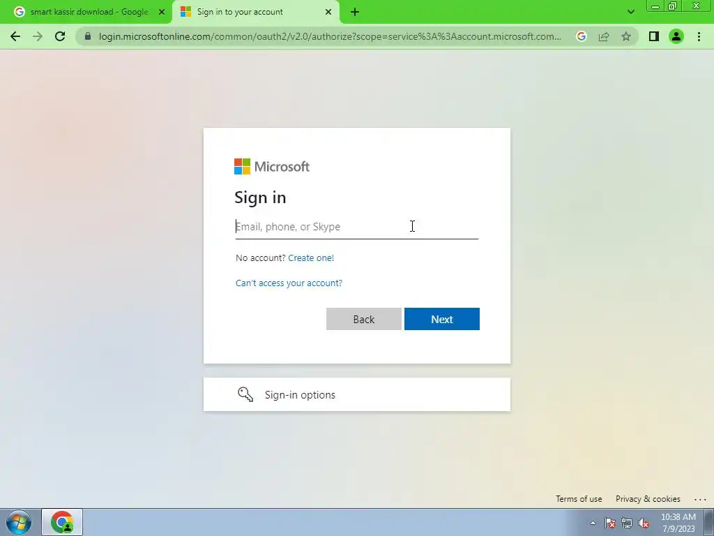Click the browser forward arrow

38,36
